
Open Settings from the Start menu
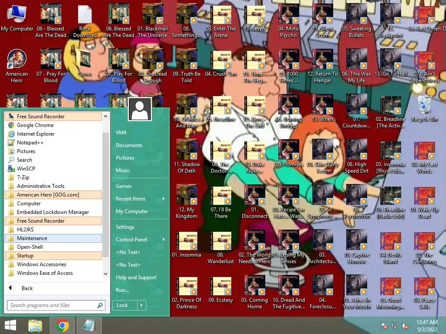tap(140, 227)
